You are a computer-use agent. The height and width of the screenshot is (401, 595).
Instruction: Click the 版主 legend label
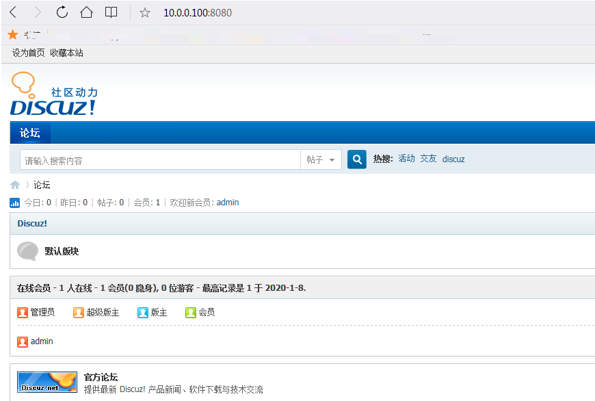pos(159,312)
